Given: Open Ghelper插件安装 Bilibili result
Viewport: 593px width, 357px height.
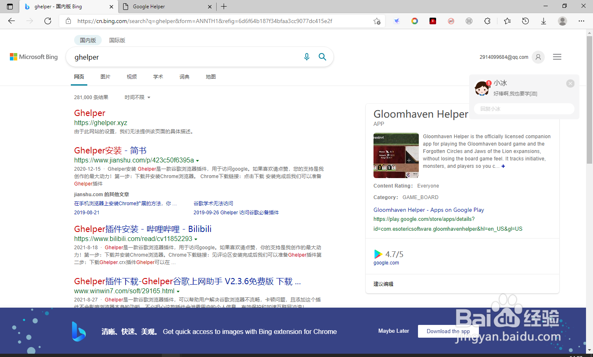Looking at the screenshot, I should click(143, 229).
